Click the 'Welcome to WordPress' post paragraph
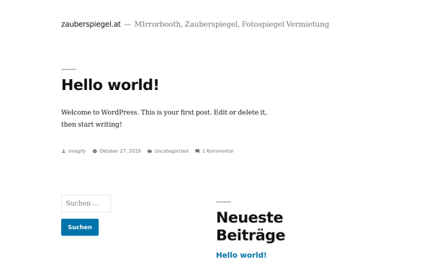Viewport: 432px width, 270px height. coord(164,118)
